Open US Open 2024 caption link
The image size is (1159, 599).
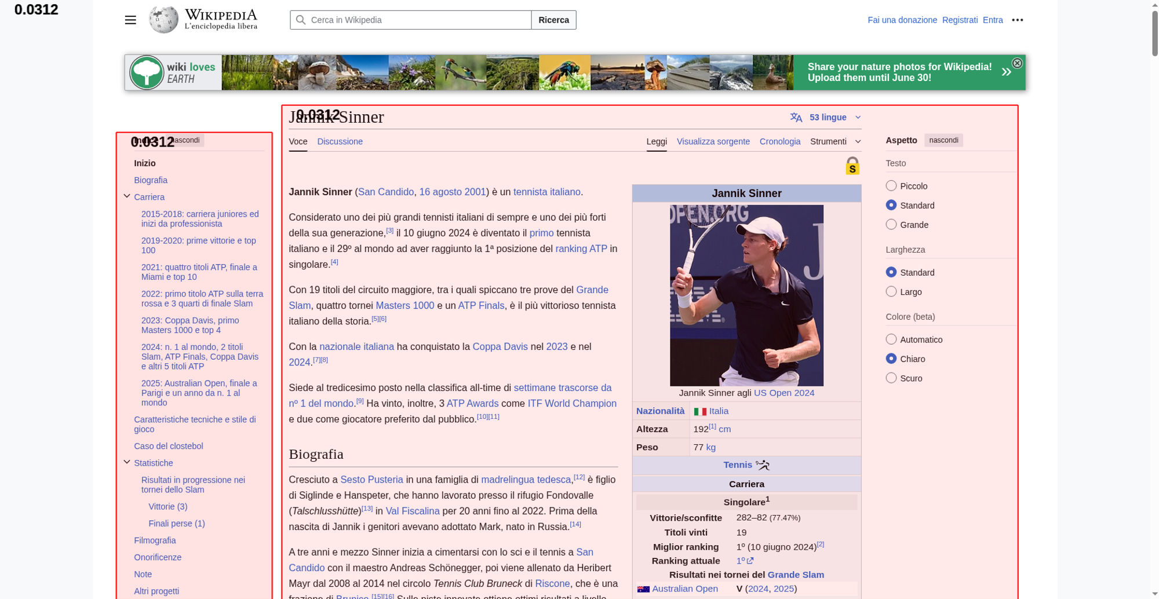coord(784,393)
